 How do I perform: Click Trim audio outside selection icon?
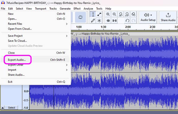[x=108, y=21]
